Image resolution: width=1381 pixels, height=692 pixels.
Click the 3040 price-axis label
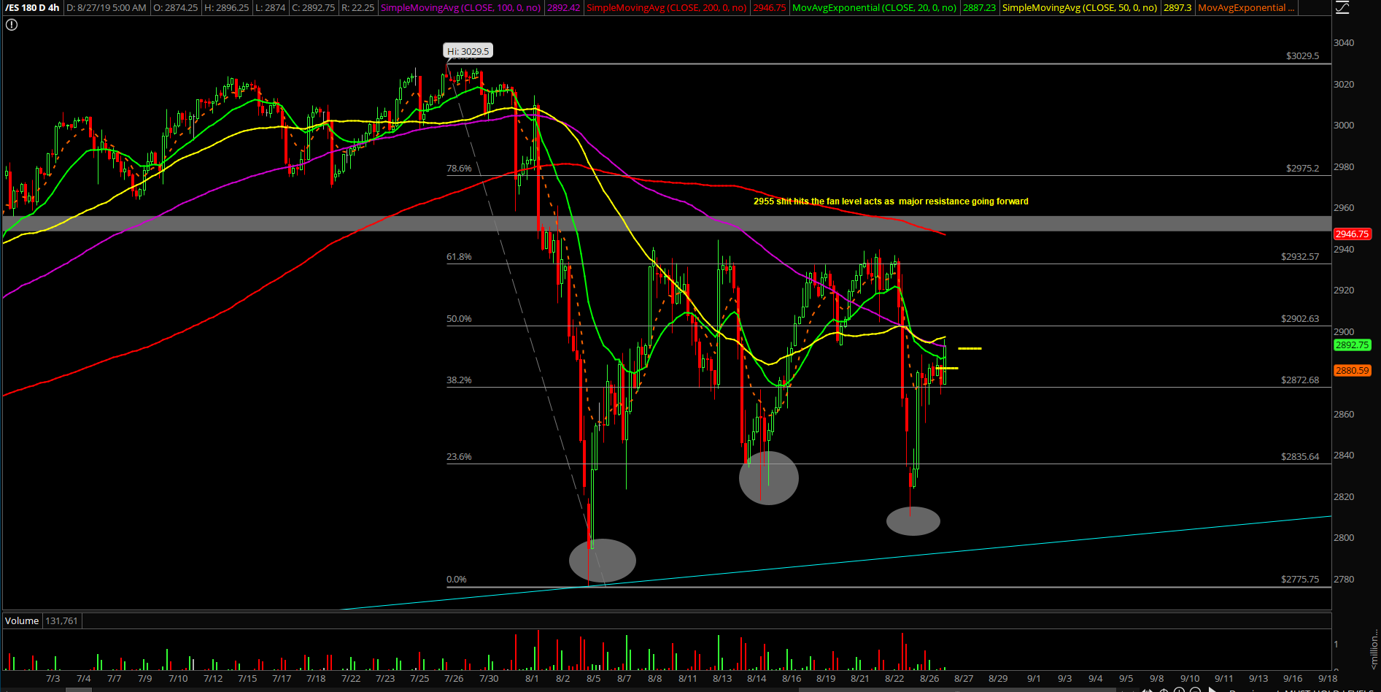tap(1344, 43)
